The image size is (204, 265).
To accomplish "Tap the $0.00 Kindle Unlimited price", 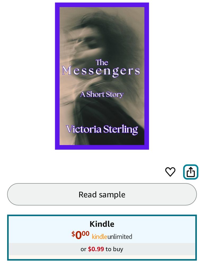I will click(x=80, y=235).
